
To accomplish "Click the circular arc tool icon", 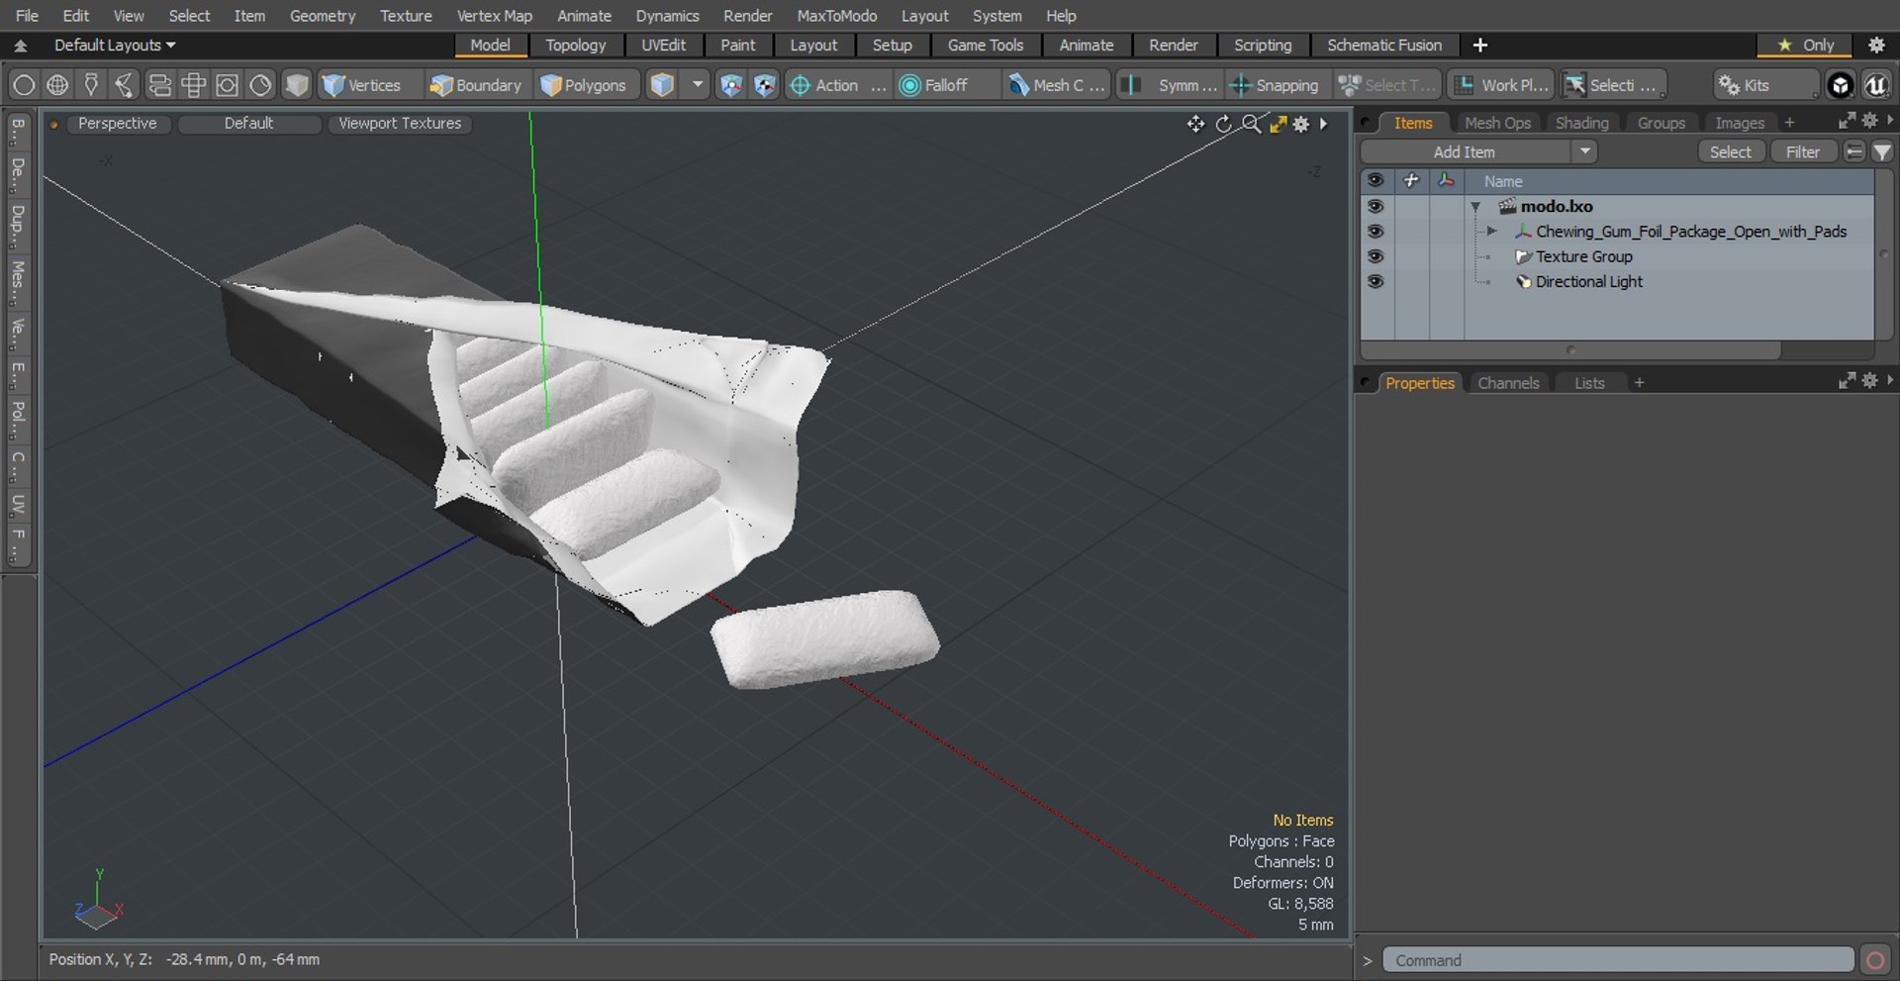I will coord(260,85).
